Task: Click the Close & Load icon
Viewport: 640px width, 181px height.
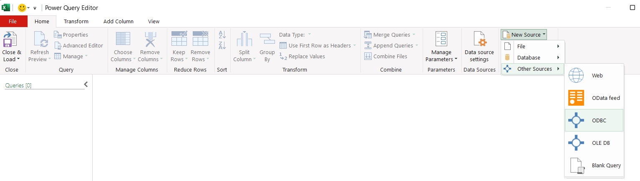Action: point(10,40)
